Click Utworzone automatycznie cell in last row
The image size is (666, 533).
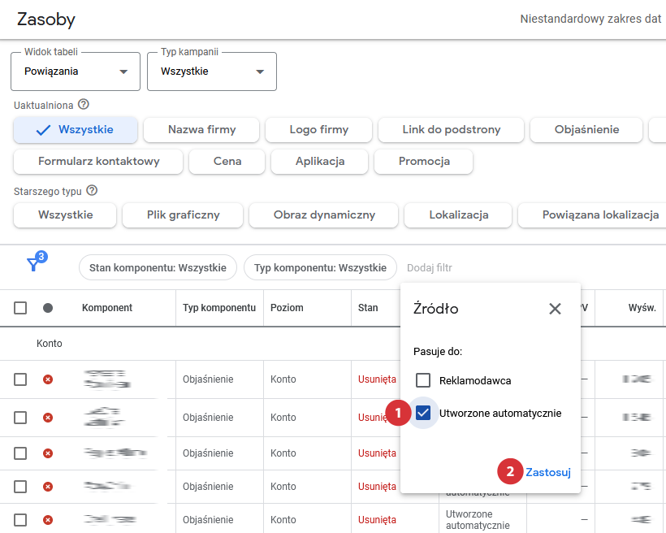coord(478,520)
